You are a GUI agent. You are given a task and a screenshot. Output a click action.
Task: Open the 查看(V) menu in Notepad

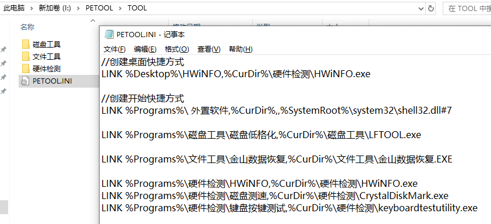[209, 49]
